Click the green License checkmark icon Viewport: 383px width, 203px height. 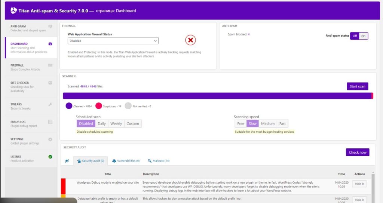[50, 157]
